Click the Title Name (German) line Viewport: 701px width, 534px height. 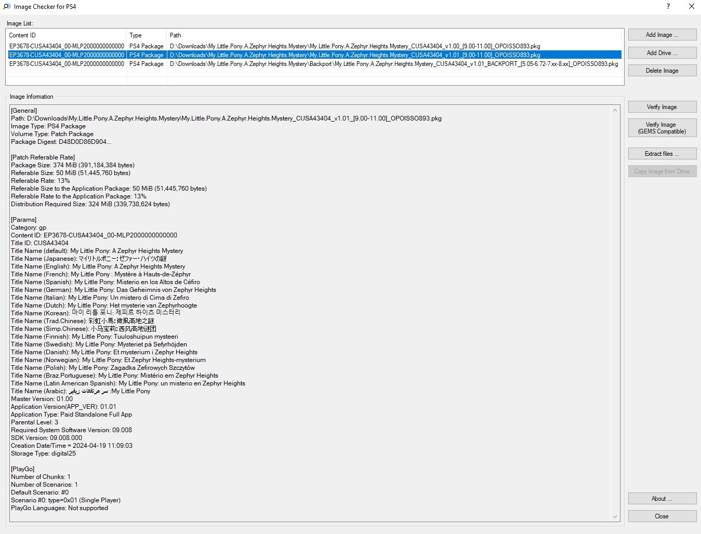(113, 290)
